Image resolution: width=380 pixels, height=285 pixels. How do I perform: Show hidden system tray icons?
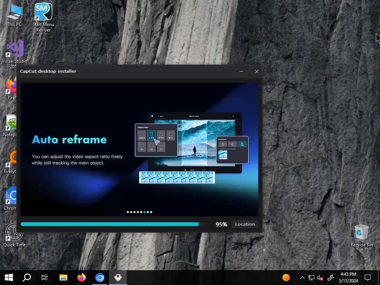[302, 278]
